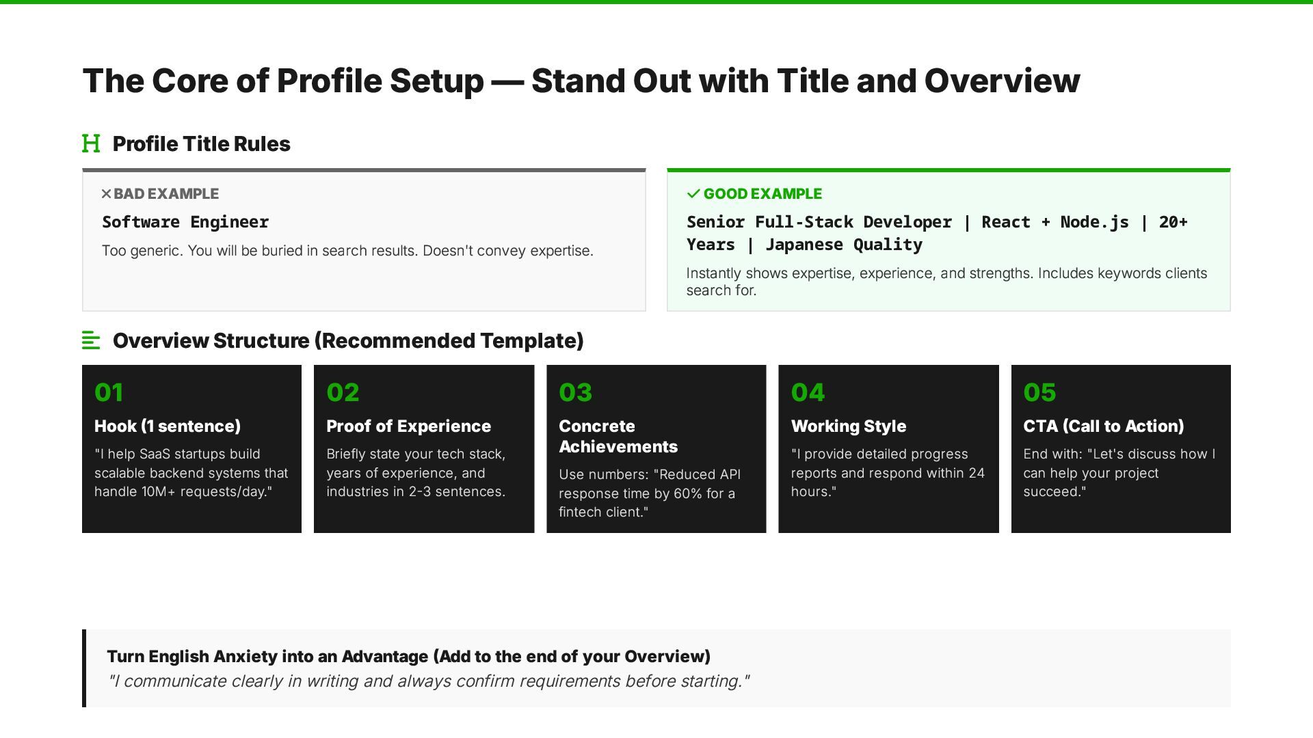Click the green H icon beside Profile Title Rules
This screenshot has height=738, width=1313.
(91, 143)
